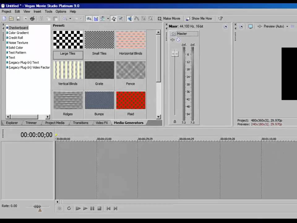Click the Master fader volume slider
297x223 pixels.
tap(175, 54)
